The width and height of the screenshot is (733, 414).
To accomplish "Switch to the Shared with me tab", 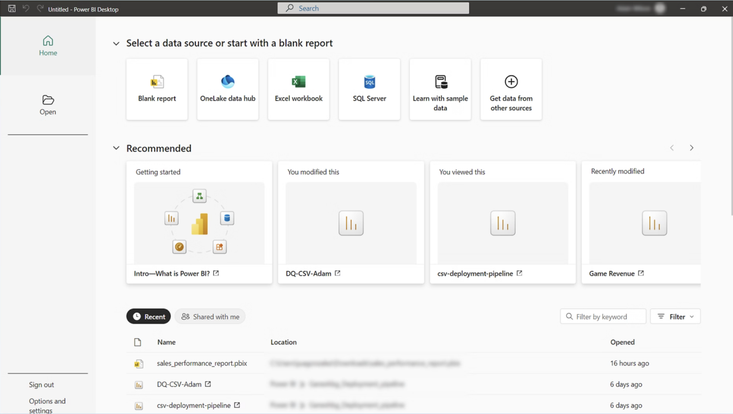I will point(210,317).
